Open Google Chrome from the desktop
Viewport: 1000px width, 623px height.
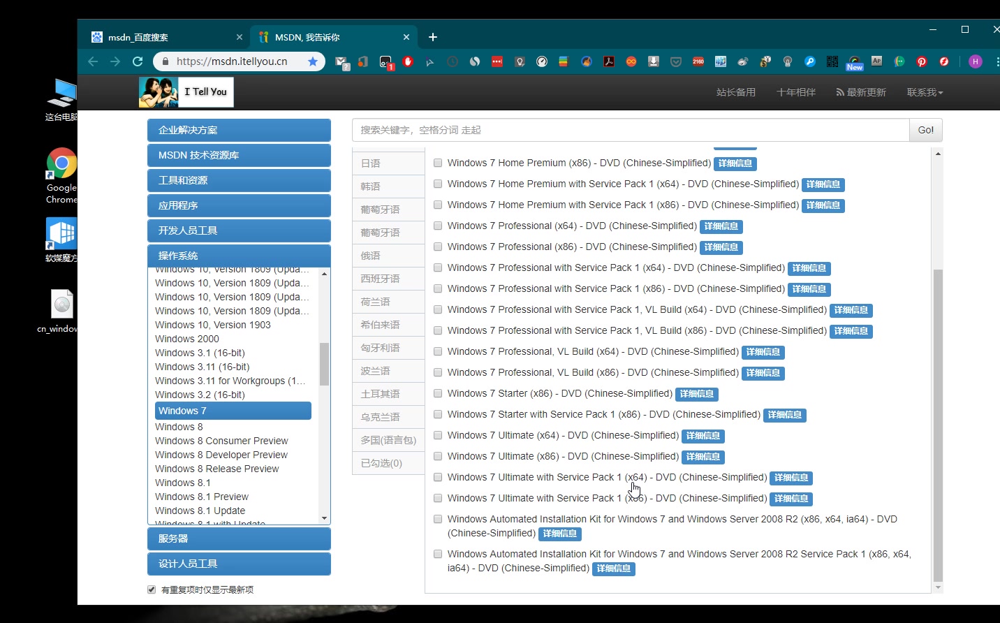tap(61, 175)
